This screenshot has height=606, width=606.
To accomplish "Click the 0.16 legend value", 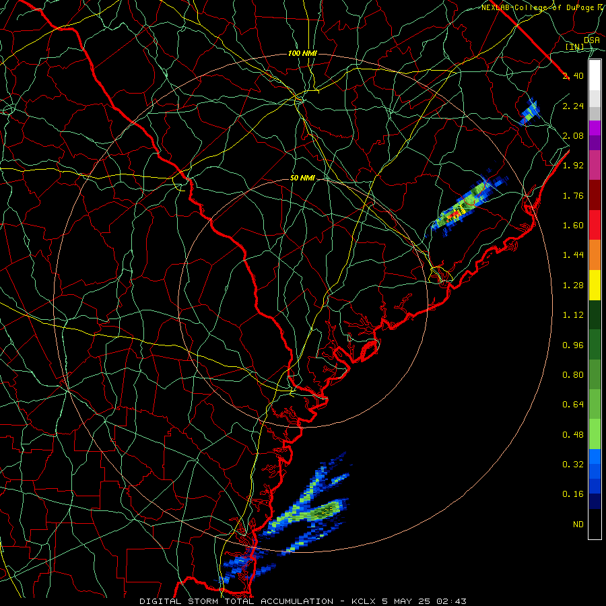I will pyautogui.click(x=573, y=494).
